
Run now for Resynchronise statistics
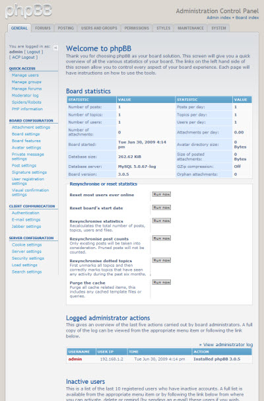pos(162,221)
